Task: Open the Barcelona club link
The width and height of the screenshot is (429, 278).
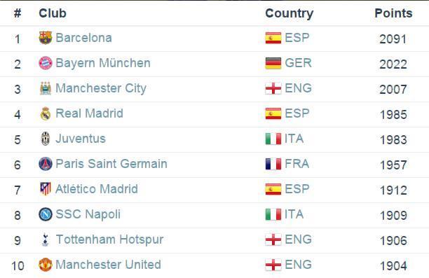Action: [x=83, y=38]
